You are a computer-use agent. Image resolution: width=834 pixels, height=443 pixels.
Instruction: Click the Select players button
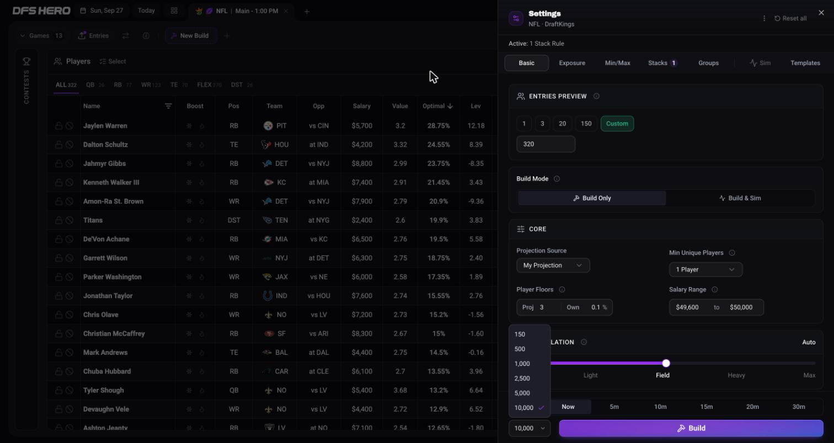pyautogui.click(x=113, y=61)
